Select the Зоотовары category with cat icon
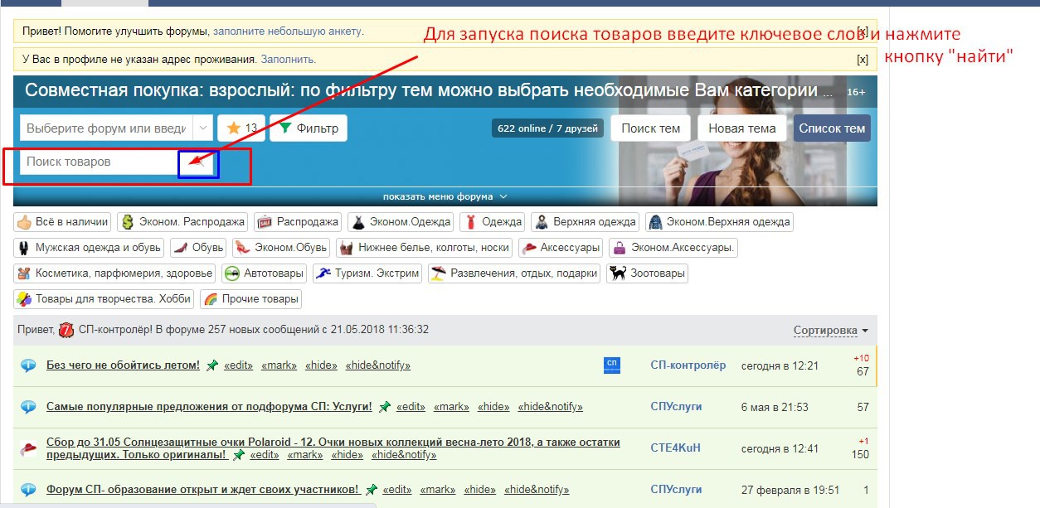1040x508 pixels. coord(647,273)
